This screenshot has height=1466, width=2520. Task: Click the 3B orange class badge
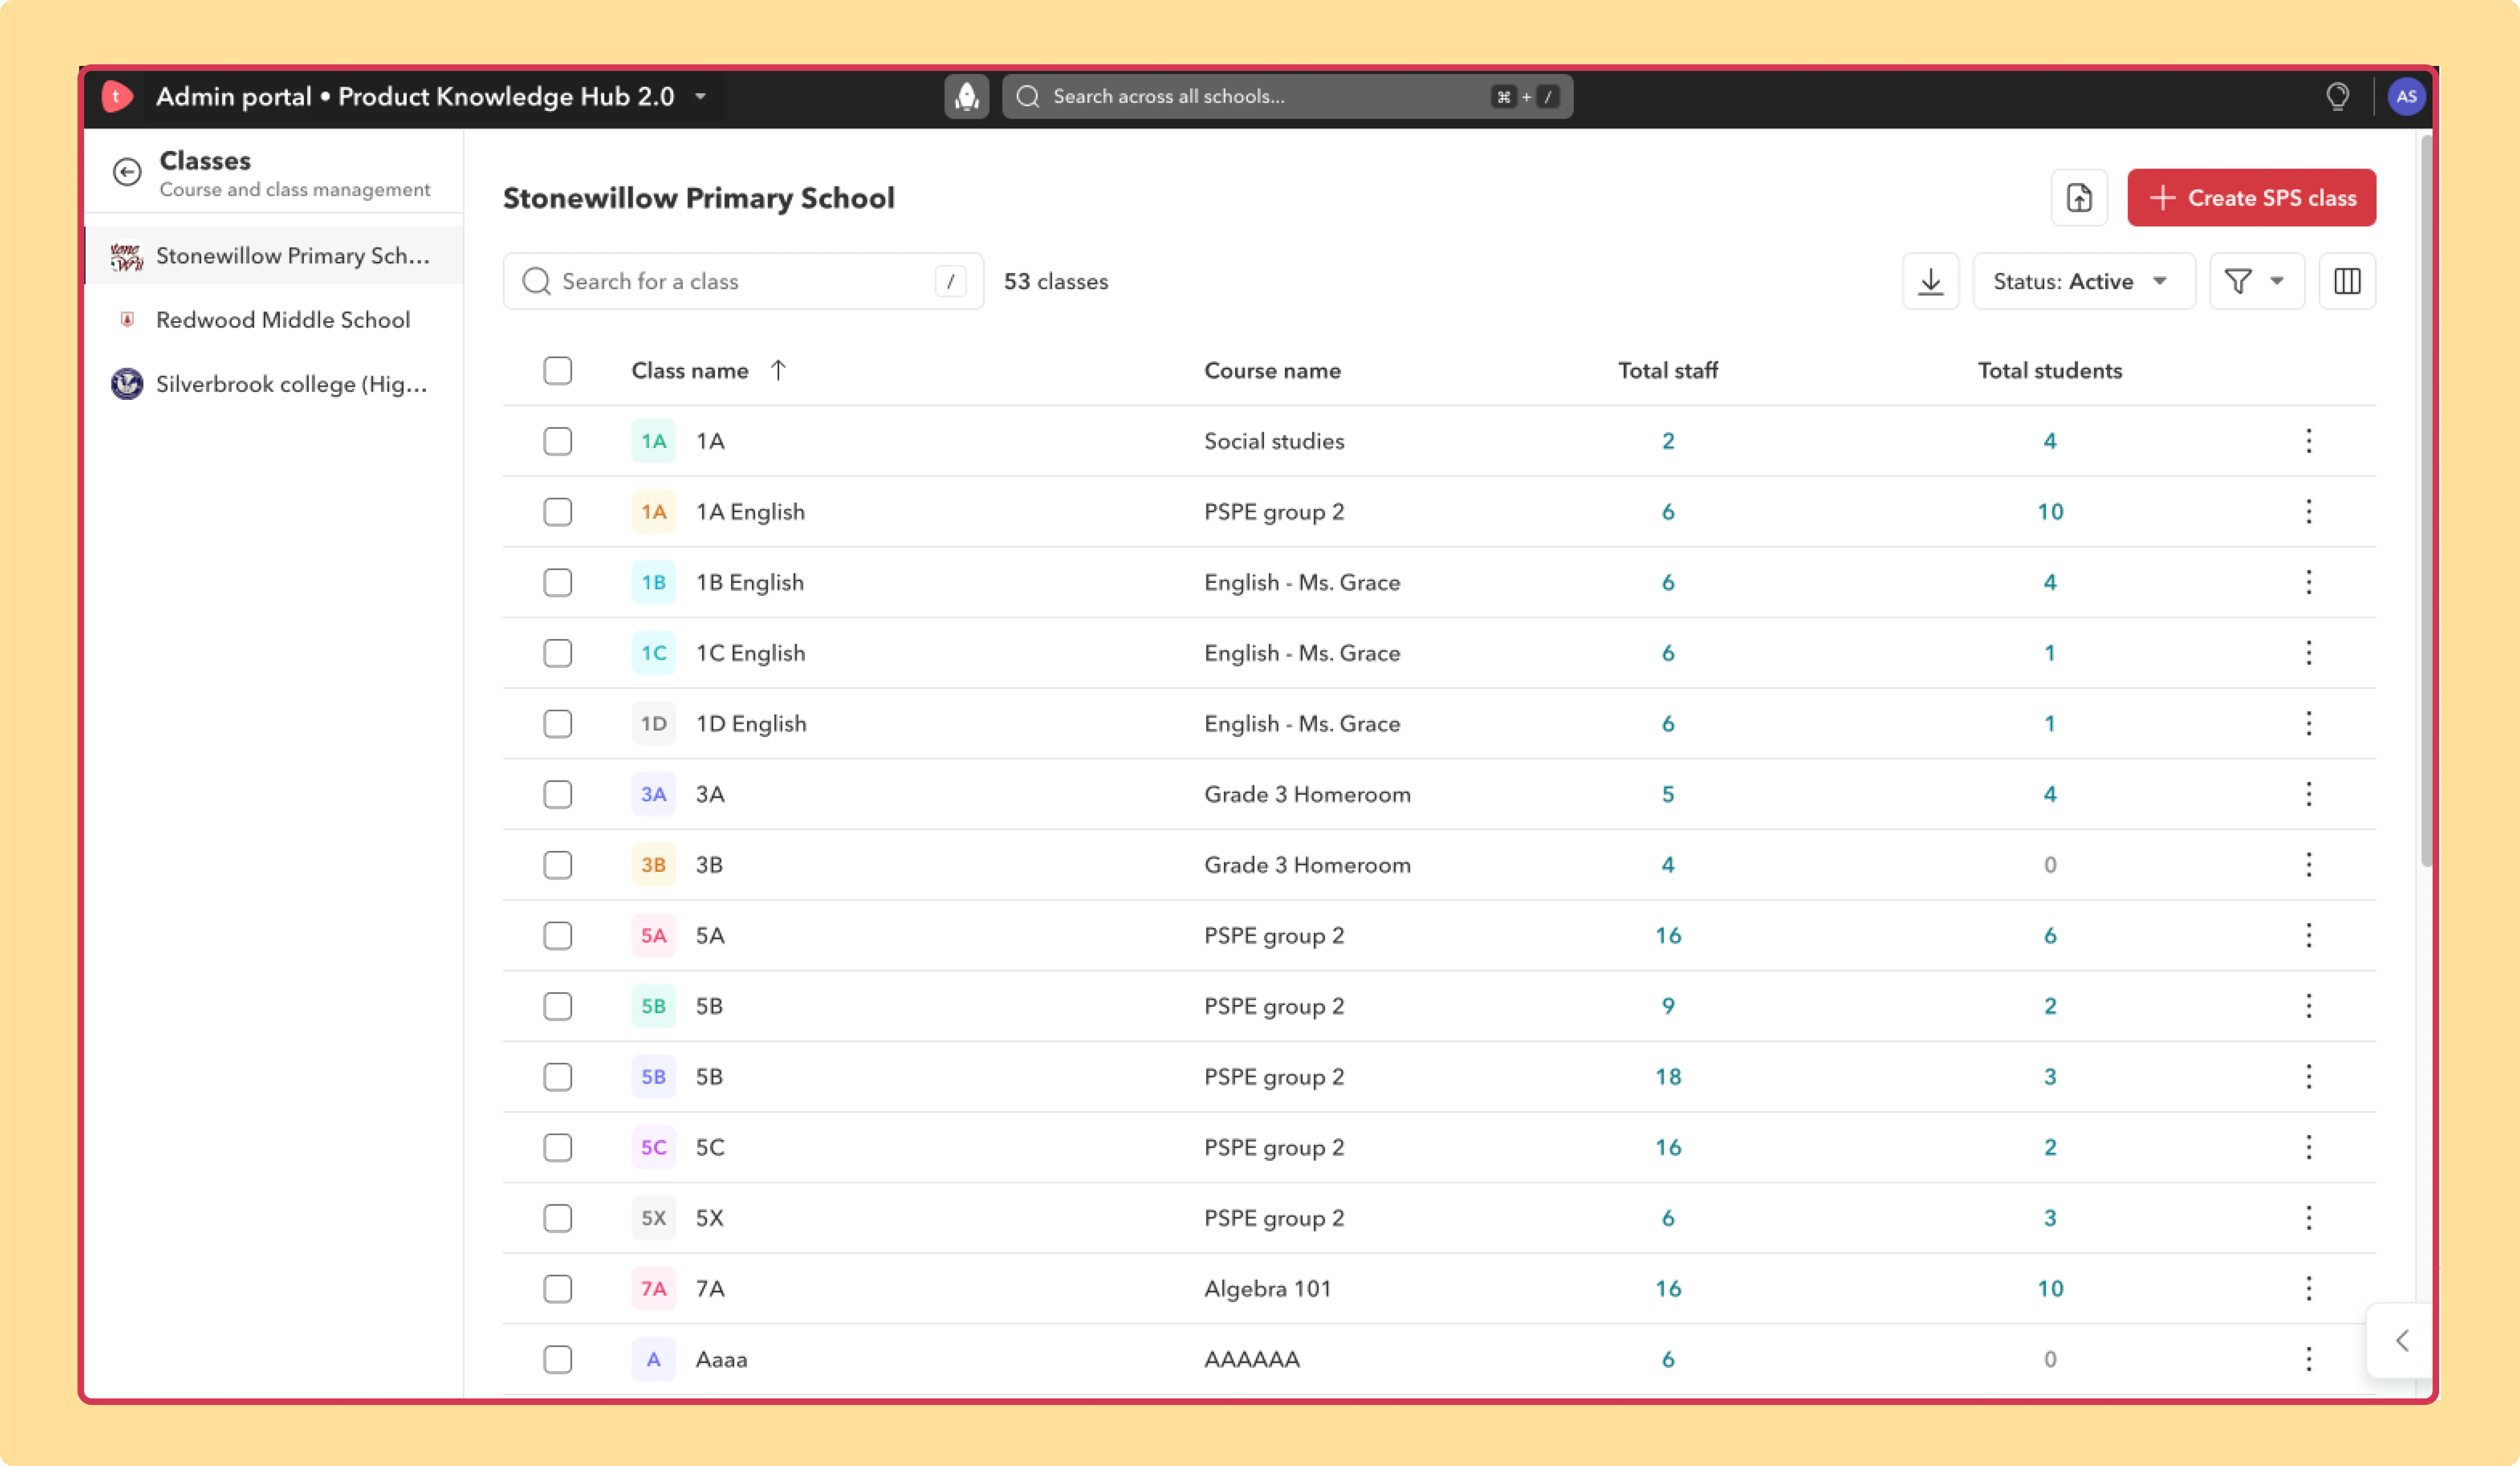pyautogui.click(x=653, y=865)
